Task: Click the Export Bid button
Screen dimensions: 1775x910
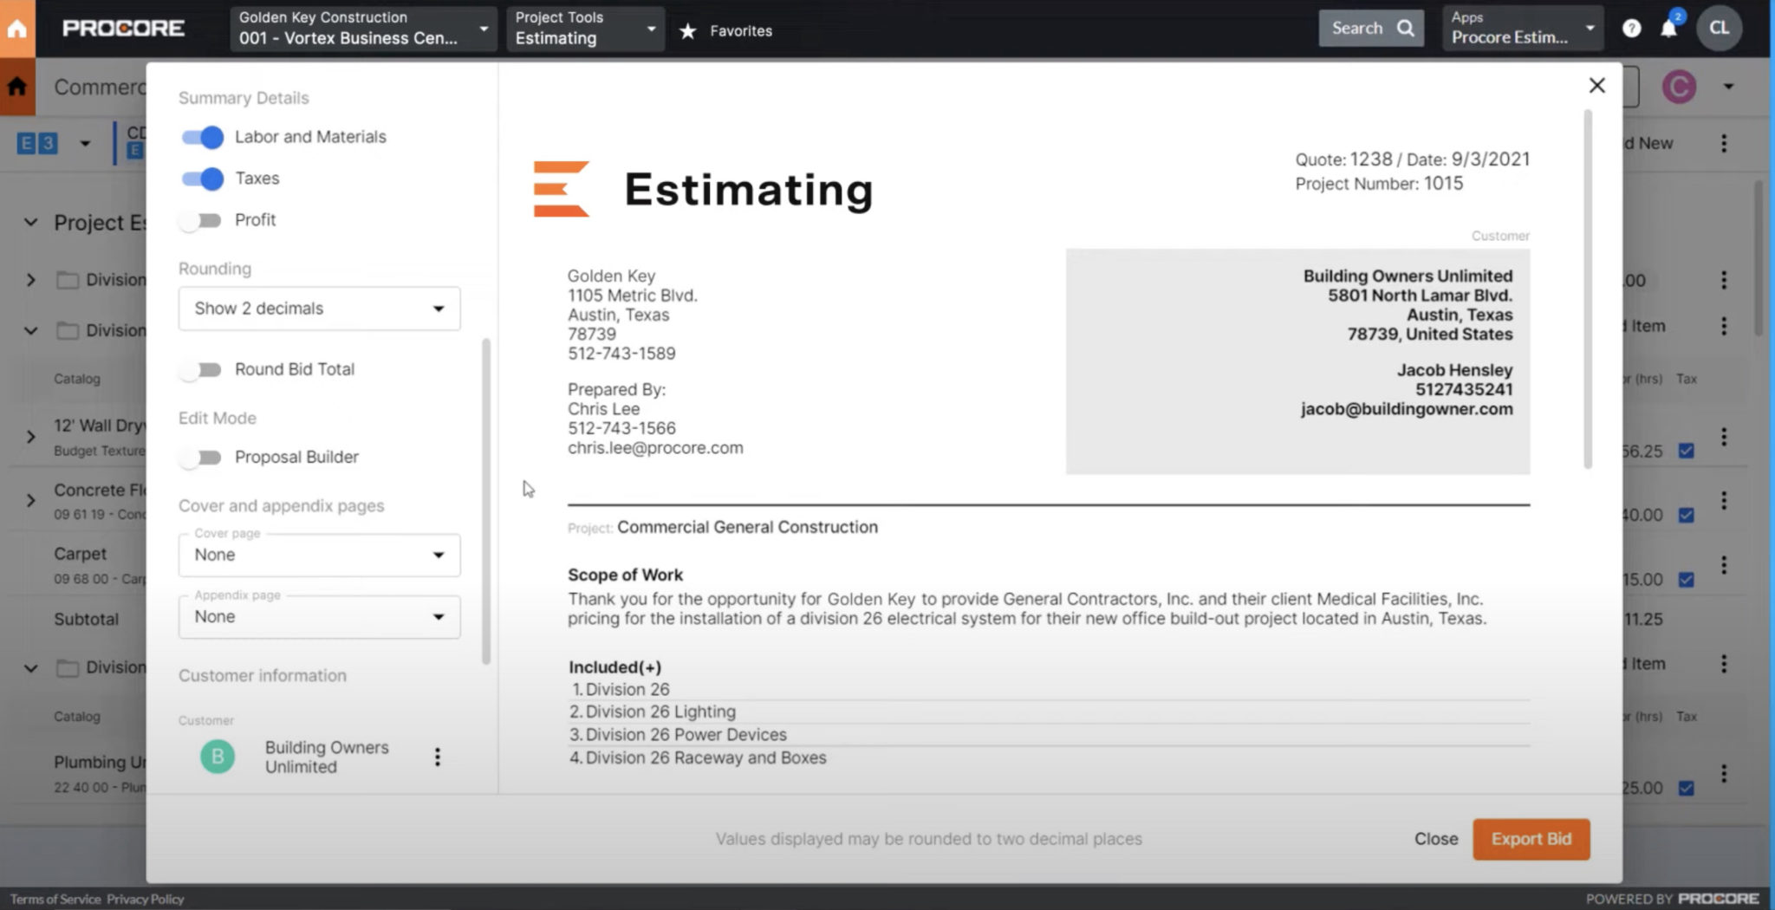Action: pyautogui.click(x=1531, y=839)
